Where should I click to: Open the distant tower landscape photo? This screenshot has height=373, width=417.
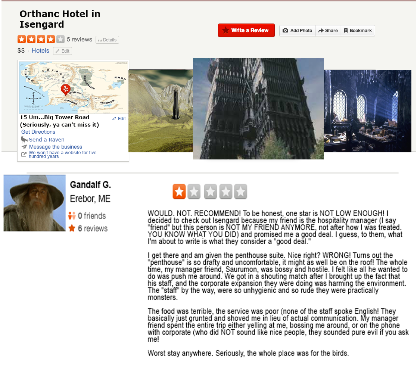tap(161, 111)
